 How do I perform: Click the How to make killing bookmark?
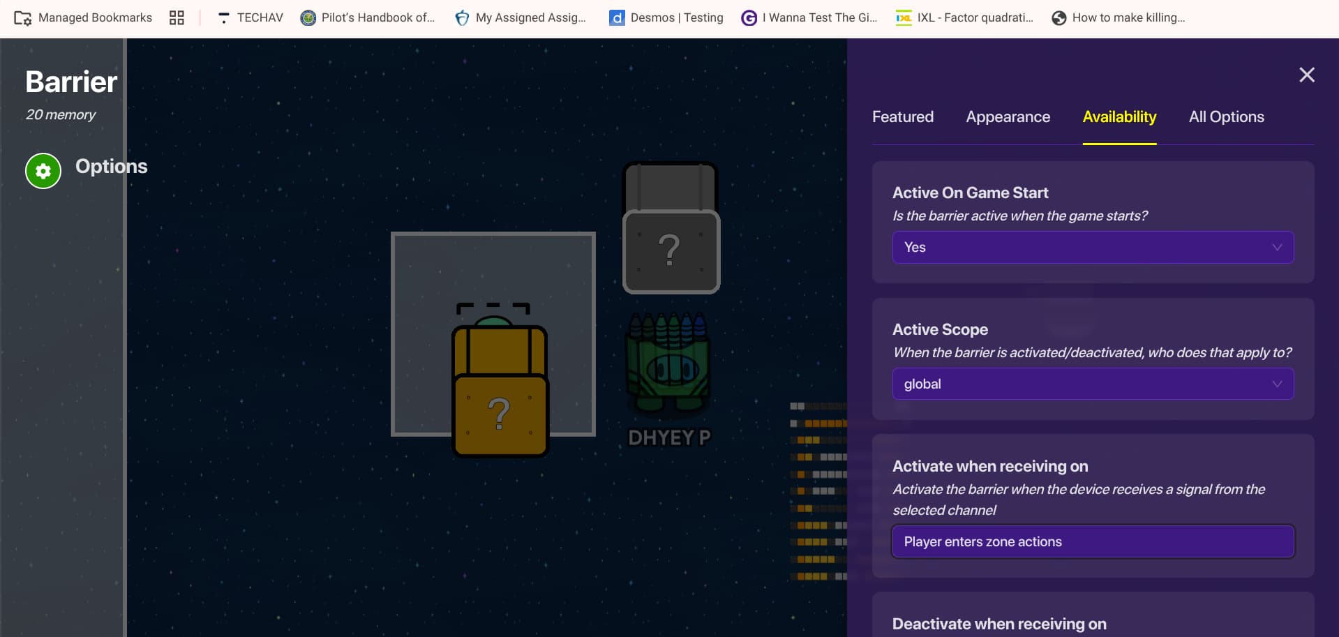click(x=1058, y=17)
